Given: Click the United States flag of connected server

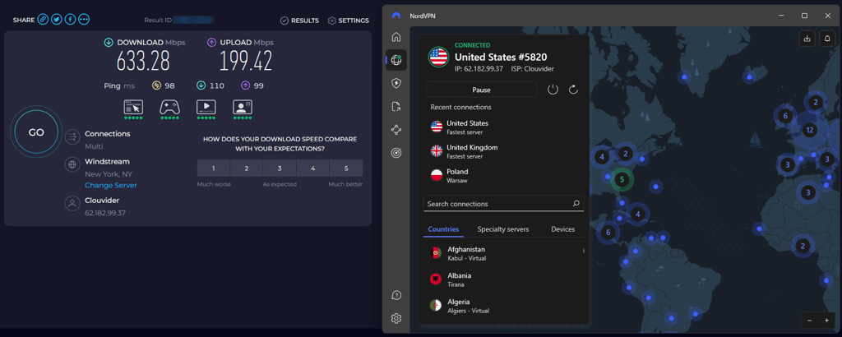Looking at the screenshot, I should (x=438, y=57).
